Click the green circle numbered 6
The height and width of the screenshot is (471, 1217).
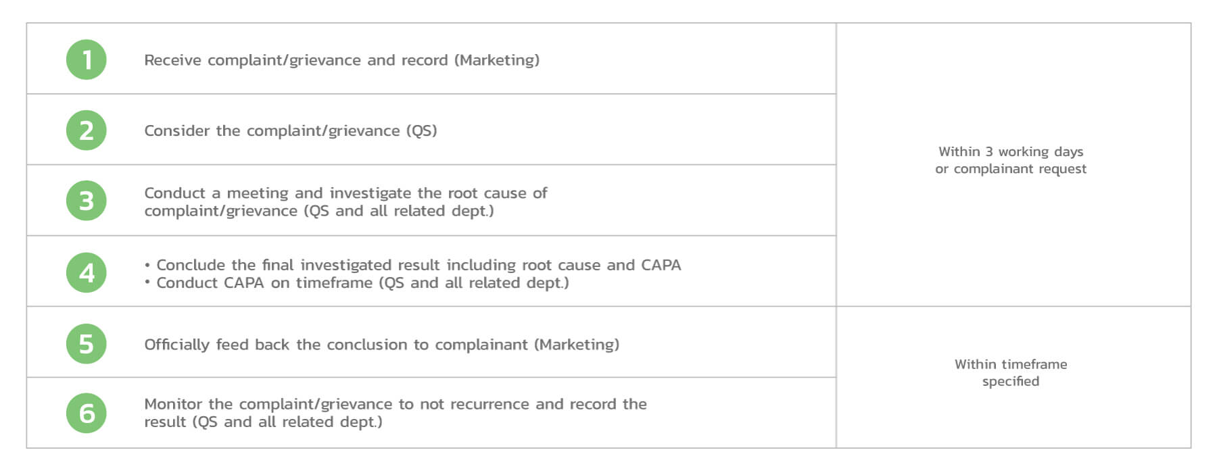pos(87,413)
